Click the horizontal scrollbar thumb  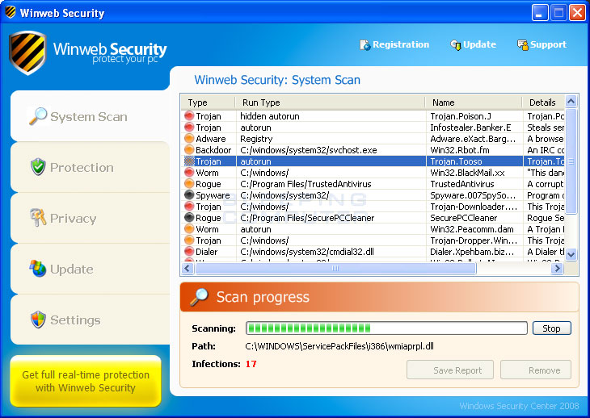(335, 268)
